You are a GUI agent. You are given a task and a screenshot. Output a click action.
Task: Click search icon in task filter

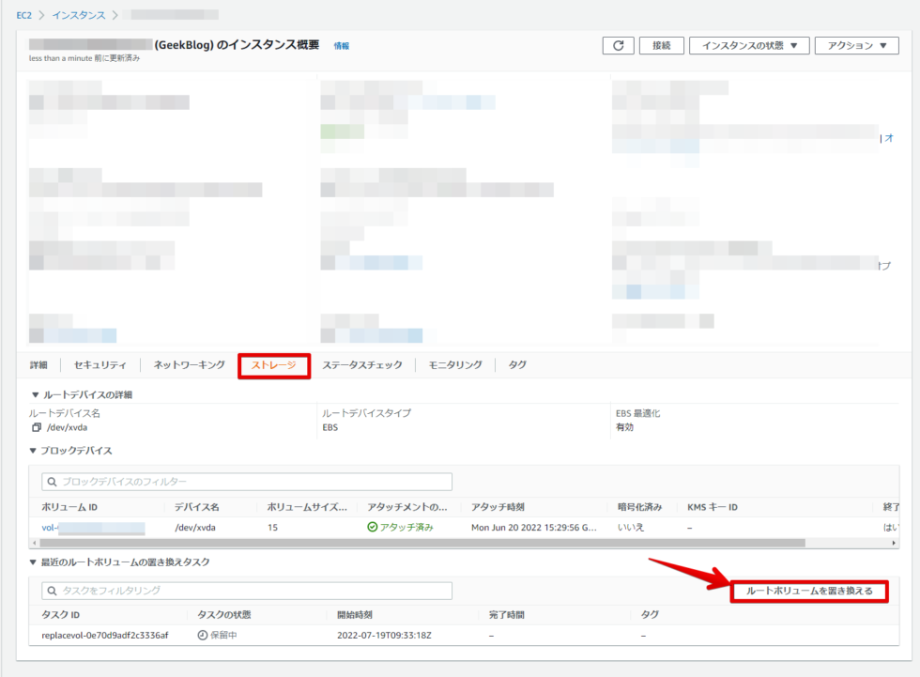pos(52,591)
